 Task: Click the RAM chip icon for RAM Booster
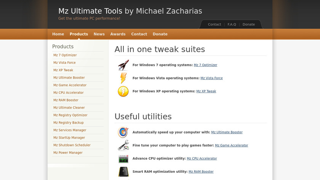123,172
